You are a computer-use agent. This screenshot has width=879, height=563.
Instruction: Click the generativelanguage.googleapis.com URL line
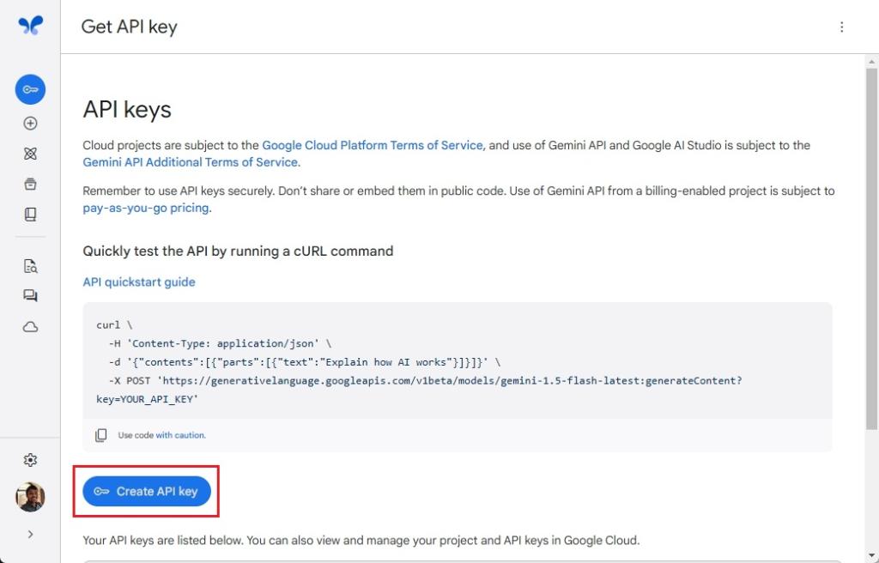pos(426,381)
